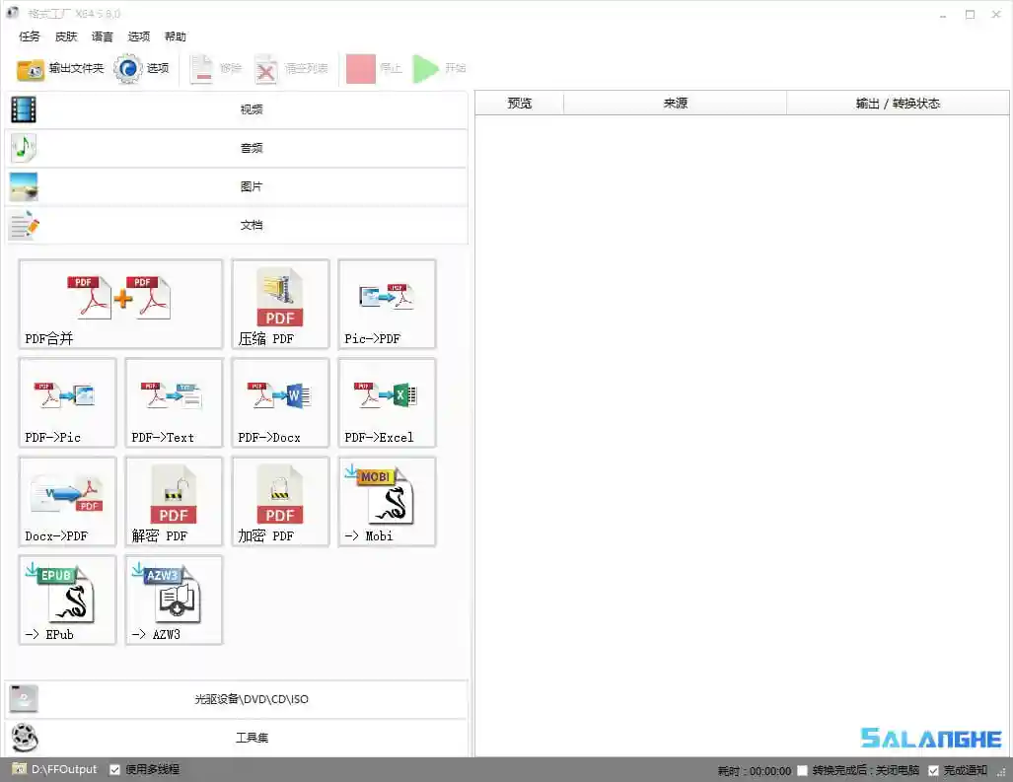
Task: Open the PDF->Excel converter
Action: point(386,402)
